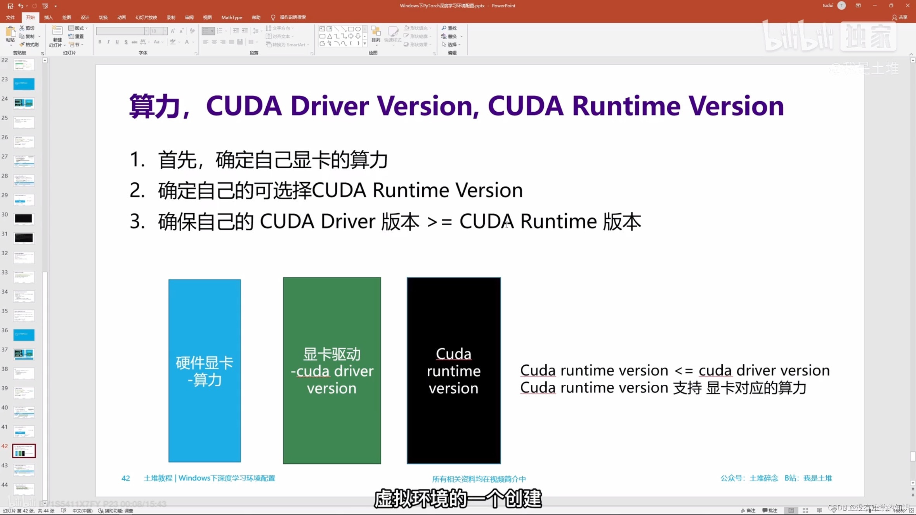Undo the last action
The height and width of the screenshot is (515, 916).
21,6
